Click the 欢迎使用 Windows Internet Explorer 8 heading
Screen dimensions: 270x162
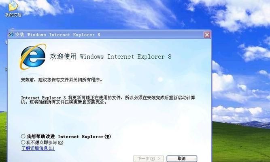(111, 57)
